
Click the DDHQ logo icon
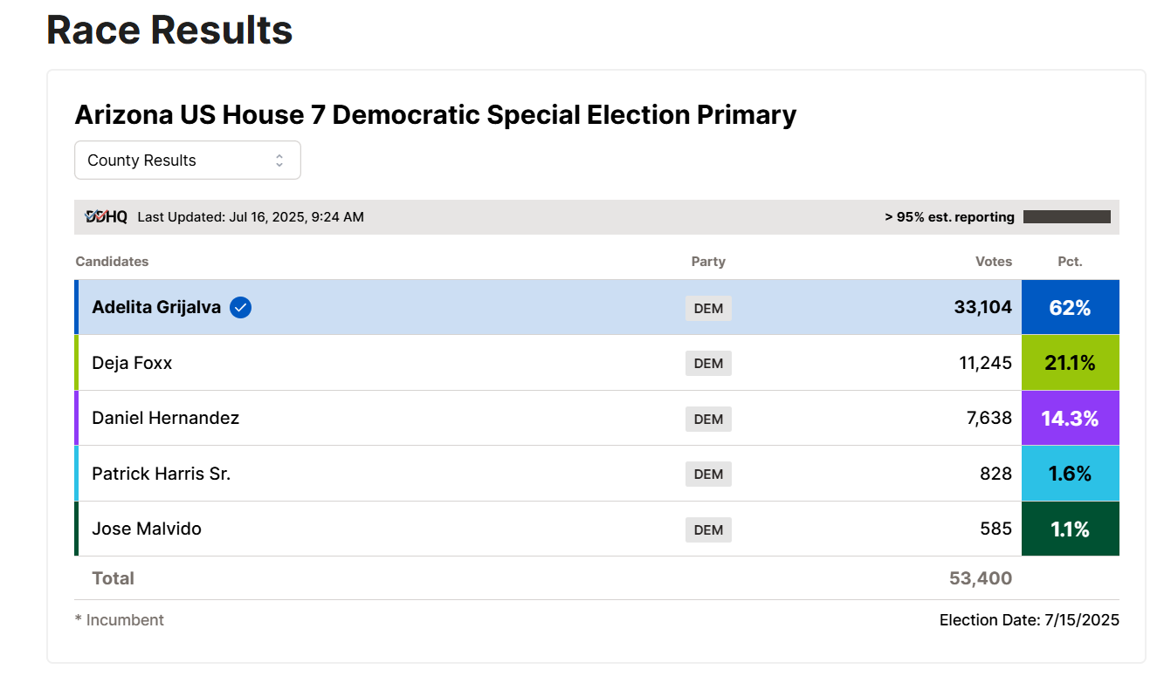click(106, 217)
